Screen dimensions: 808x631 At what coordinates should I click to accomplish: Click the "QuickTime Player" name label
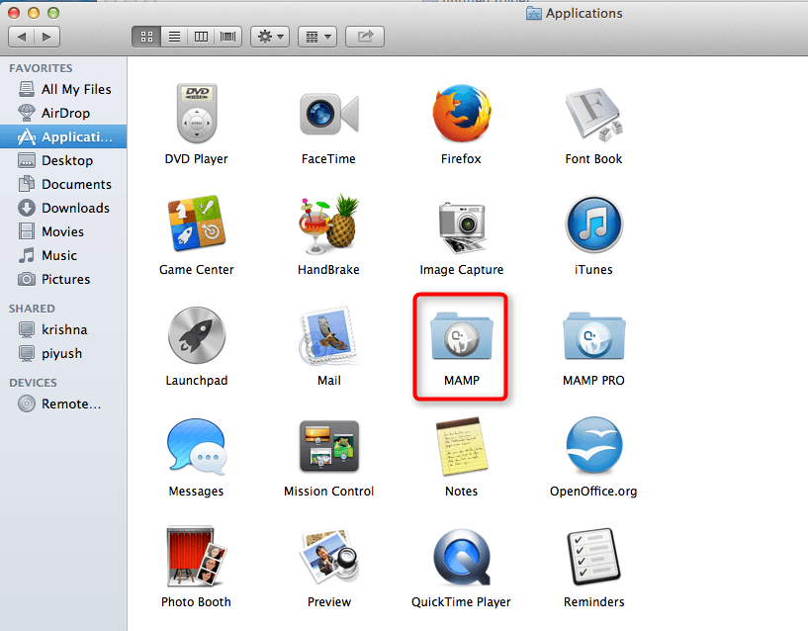point(461,602)
